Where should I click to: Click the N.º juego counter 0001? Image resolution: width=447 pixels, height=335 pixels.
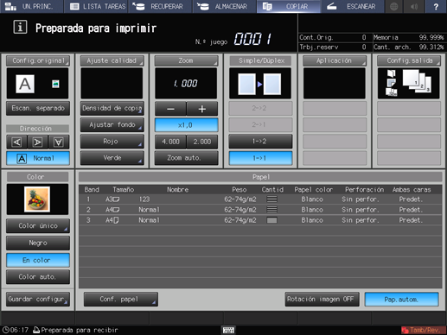[252, 39]
